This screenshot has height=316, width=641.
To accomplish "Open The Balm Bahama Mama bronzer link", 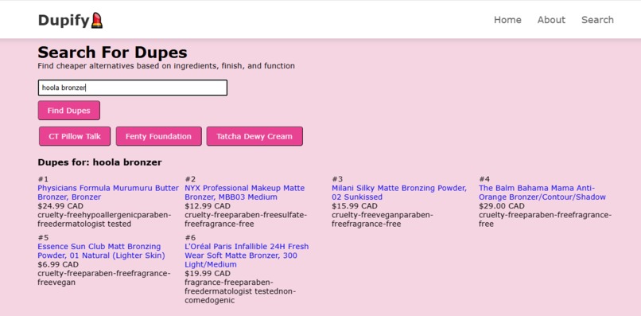I will tap(542, 193).
